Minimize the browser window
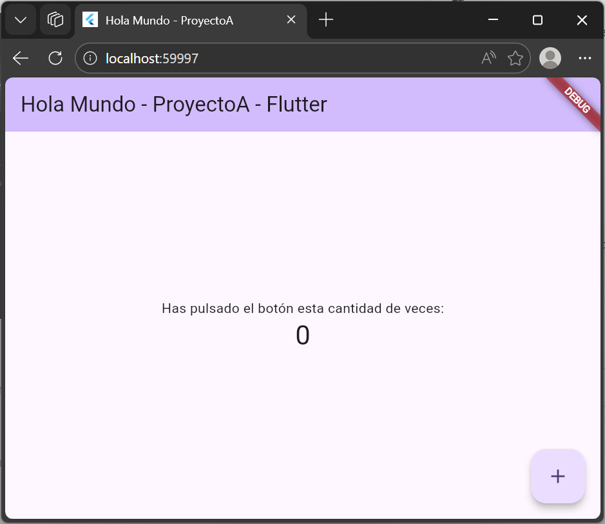 493,20
